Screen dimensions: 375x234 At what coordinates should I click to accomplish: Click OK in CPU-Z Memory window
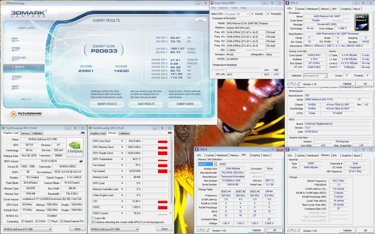click(x=365, y=230)
